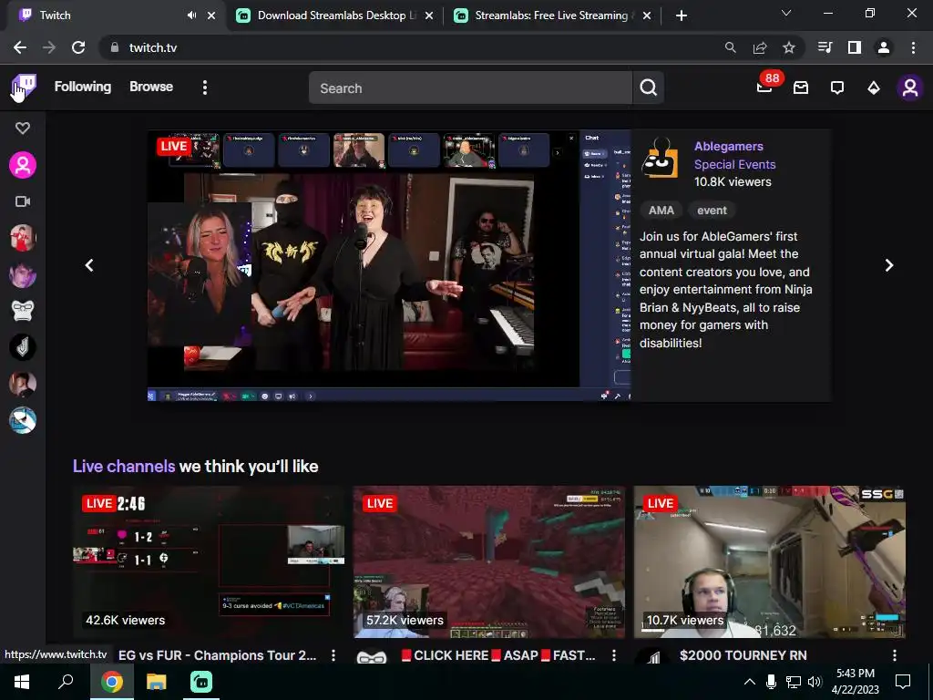
Task: Click the camera recommended channels icon
Action: coord(23,201)
